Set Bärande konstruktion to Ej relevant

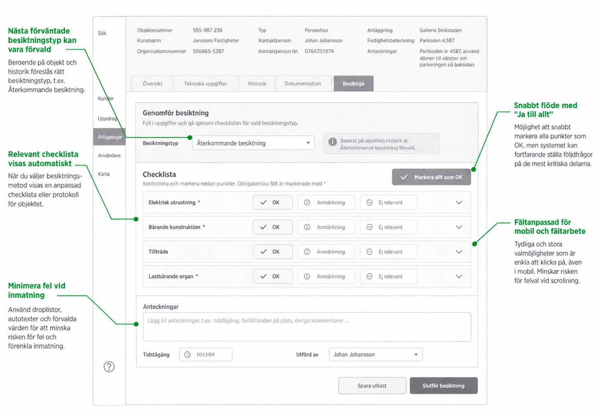pyautogui.click(x=388, y=227)
